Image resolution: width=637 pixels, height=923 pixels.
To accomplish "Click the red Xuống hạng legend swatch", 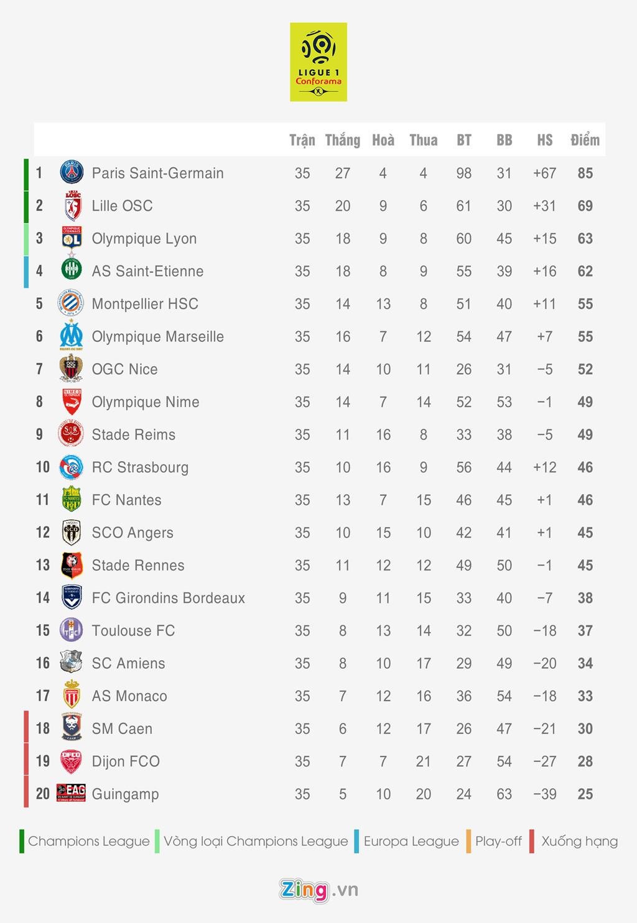I will coord(532,841).
